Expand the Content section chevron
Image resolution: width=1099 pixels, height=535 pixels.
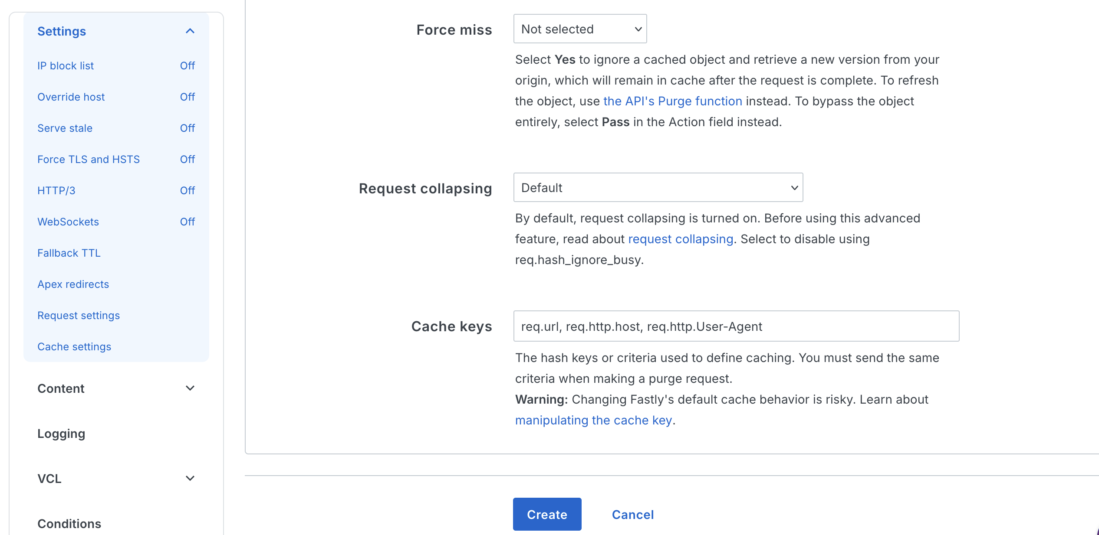(190, 388)
